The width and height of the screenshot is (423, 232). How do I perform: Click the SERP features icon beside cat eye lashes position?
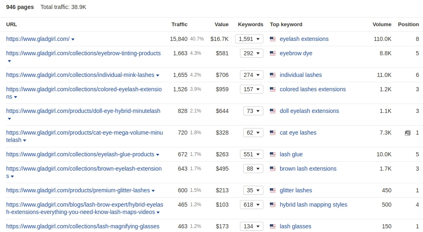[x=407, y=133]
